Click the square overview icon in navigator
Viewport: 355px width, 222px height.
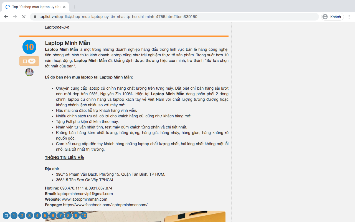click(6, 215)
